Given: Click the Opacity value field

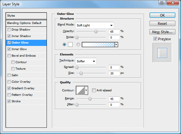Looking at the screenshot, I should pyautogui.click(x=114, y=31).
